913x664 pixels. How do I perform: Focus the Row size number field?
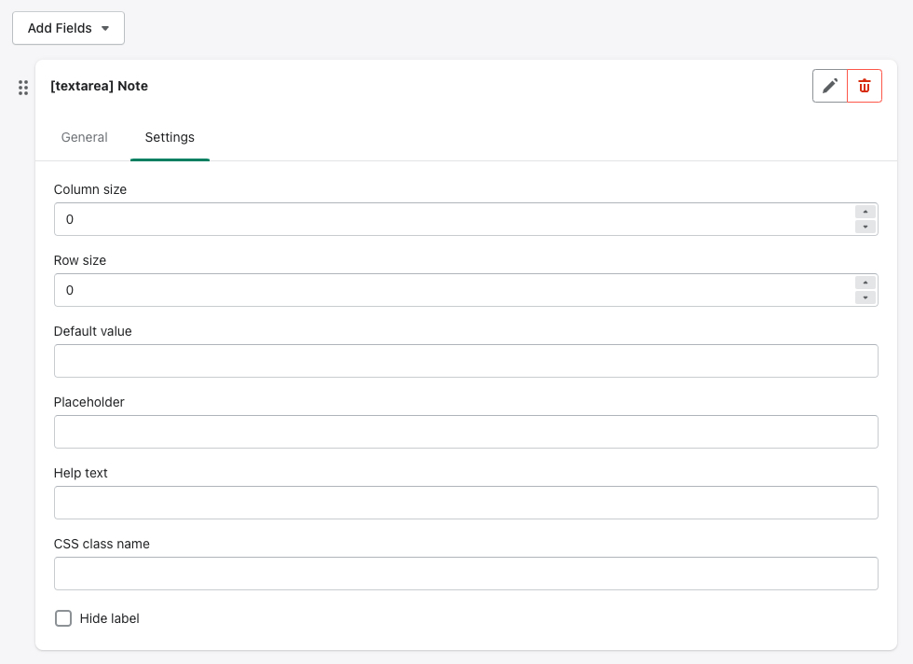click(447, 290)
